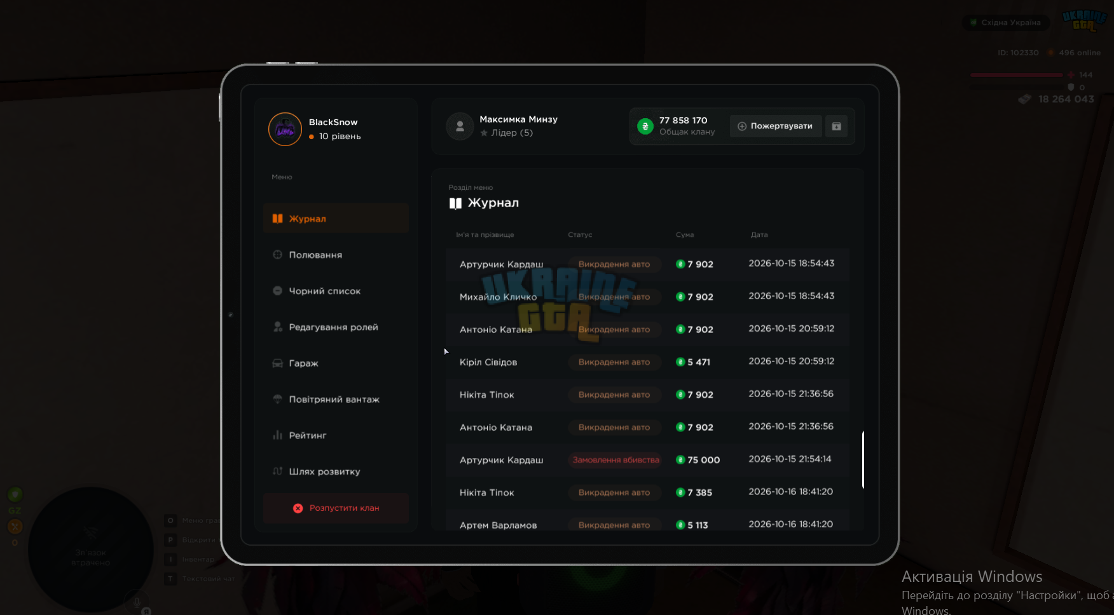Click the Гараж car icon
The width and height of the screenshot is (1114, 615).
click(277, 363)
